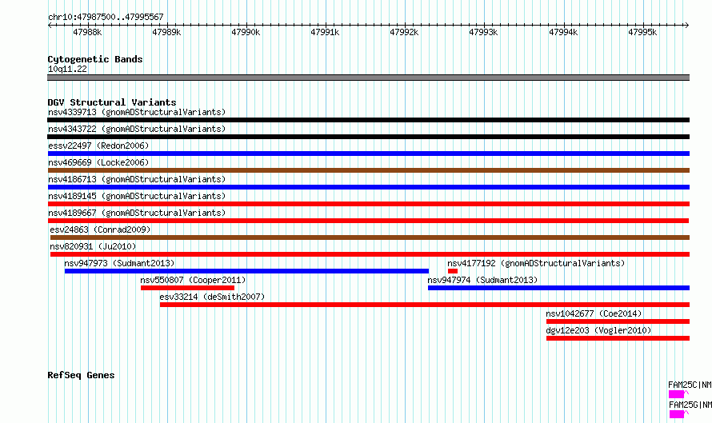Select the blue bar under nsv4186713
The height and width of the screenshot is (423, 712).
click(x=368, y=187)
